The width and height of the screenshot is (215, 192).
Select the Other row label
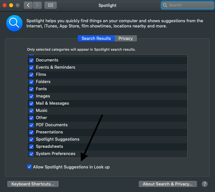coord(41,118)
